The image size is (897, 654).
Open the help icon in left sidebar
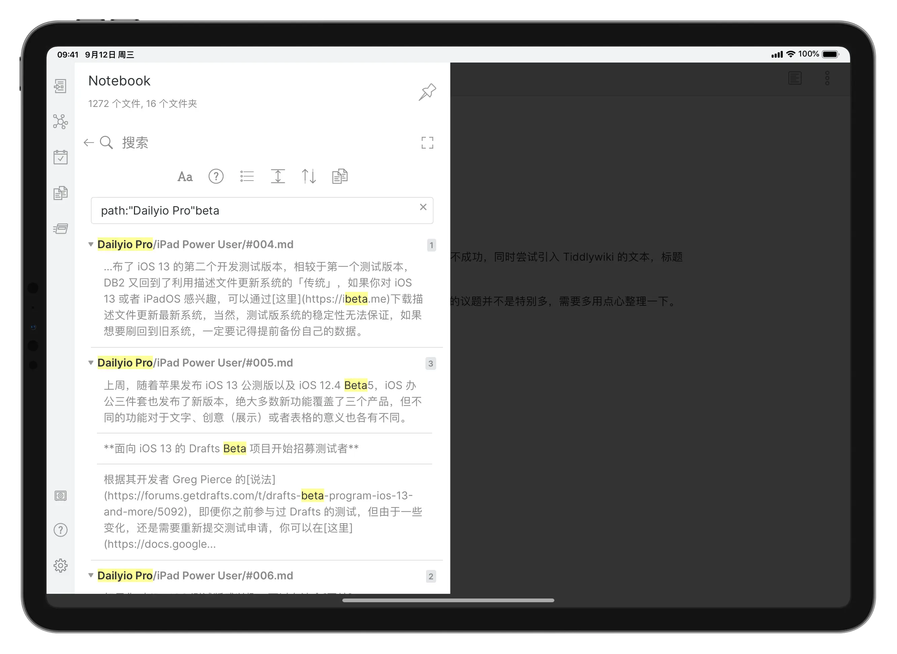coord(60,530)
